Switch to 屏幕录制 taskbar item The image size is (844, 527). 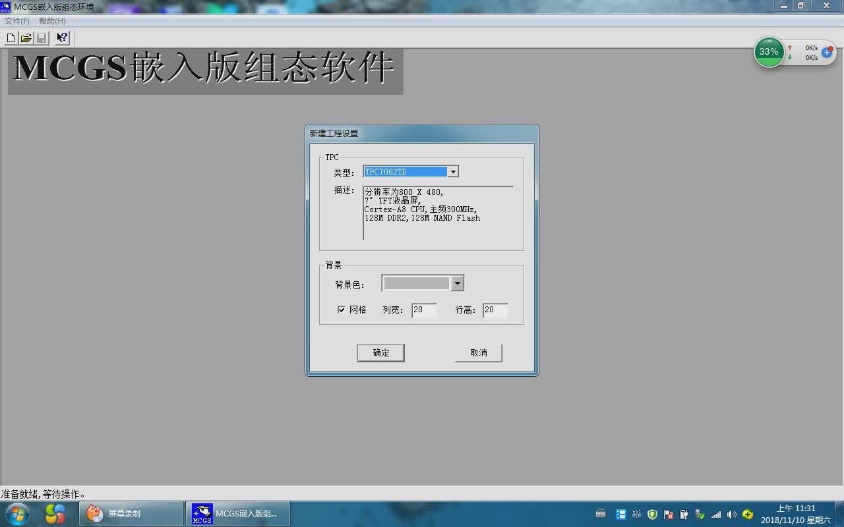pos(131,514)
